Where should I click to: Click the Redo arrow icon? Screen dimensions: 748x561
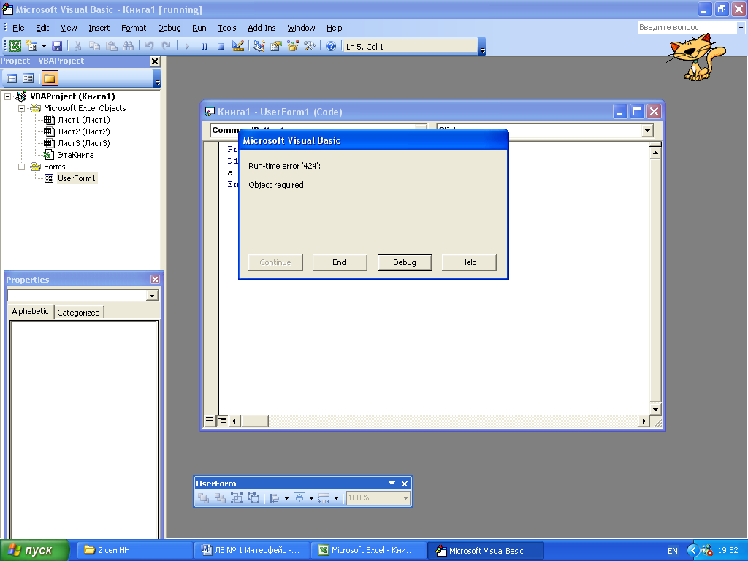tap(166, 46)
